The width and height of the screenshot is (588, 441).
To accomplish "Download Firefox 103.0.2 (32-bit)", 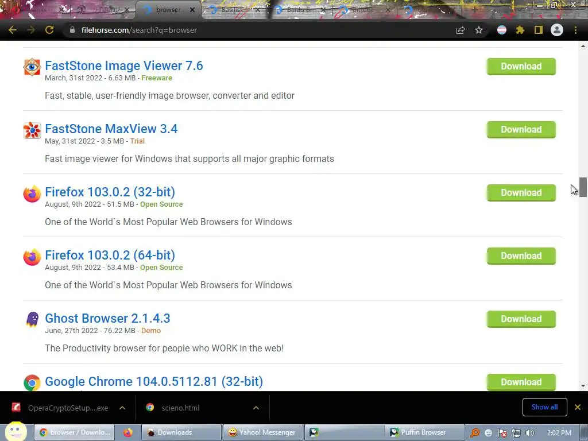I will tap(521, 193).
